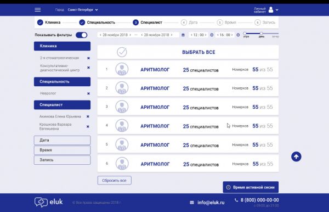The width and height of the screenshot is (329, 212).
Task: Click the envelope email icon in footer
Action: pos(192,203)
